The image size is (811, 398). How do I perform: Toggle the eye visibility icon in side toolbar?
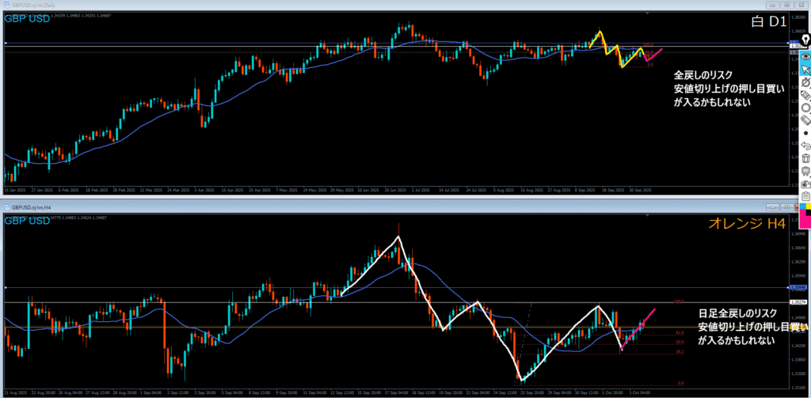805,56
